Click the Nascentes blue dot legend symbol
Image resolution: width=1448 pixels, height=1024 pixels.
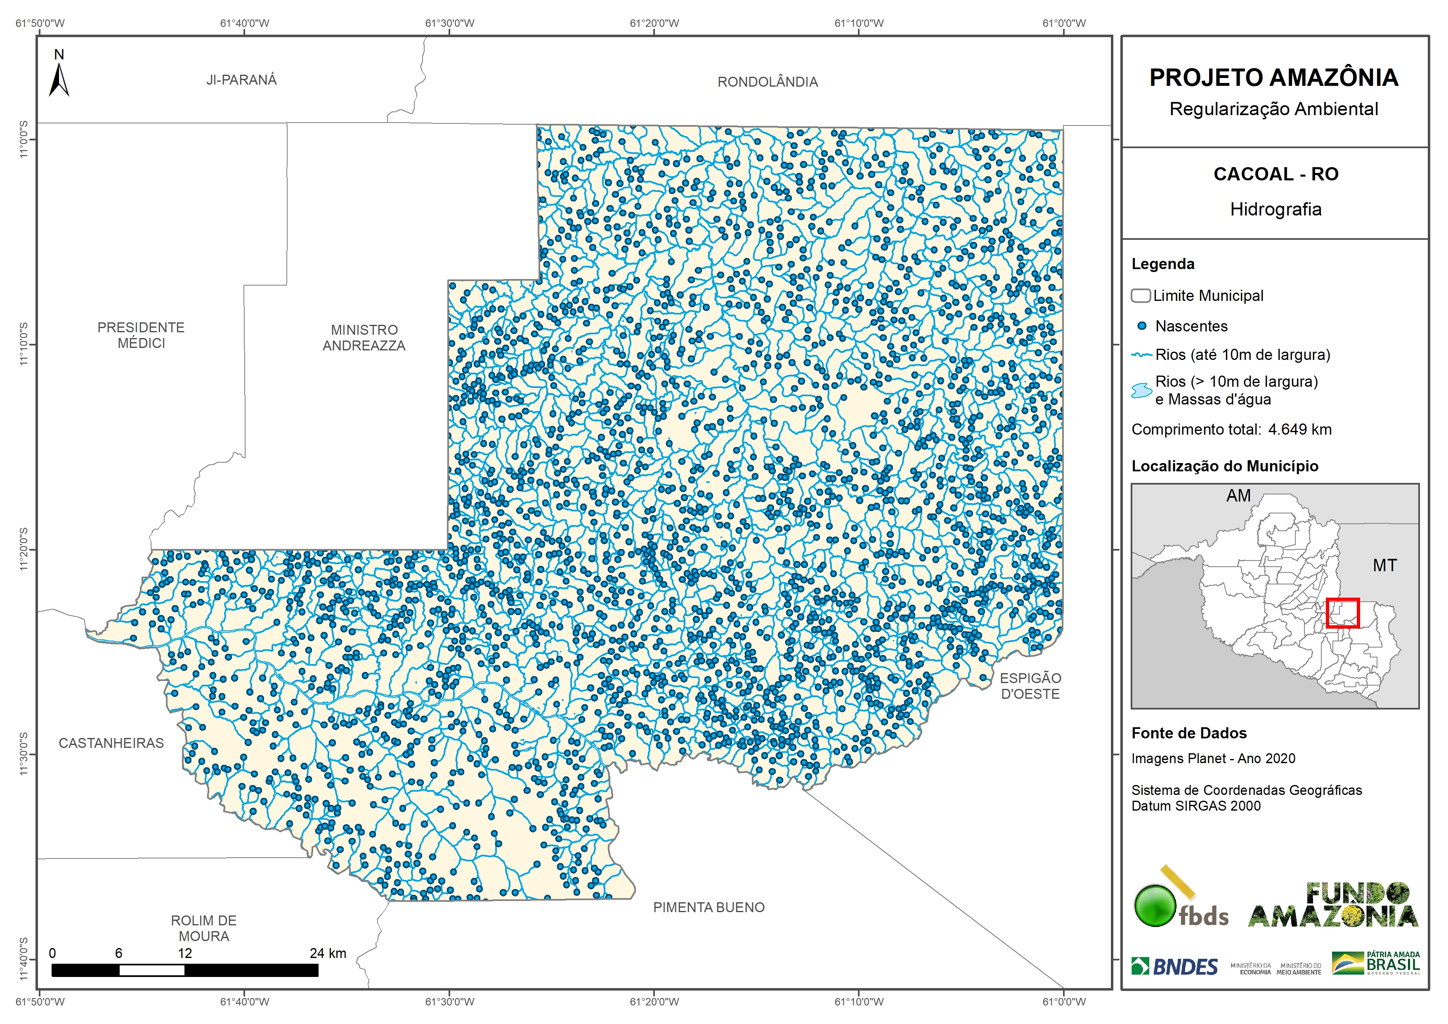click(1141, 326)
